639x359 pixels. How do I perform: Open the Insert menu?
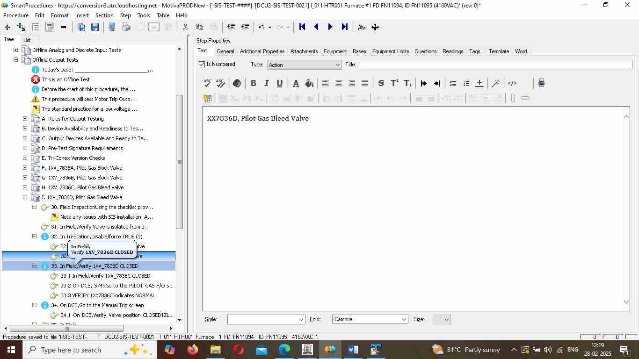pyautogui.click(x=82, y=15)
